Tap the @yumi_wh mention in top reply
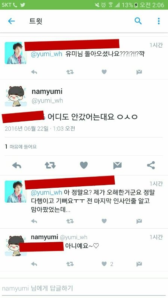The image size is (168, 298). 47,54
